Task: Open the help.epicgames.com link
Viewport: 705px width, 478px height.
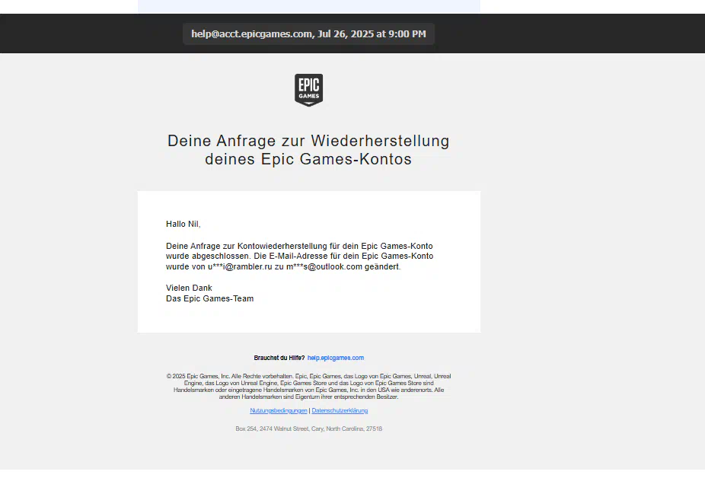Action: point(336,358)
